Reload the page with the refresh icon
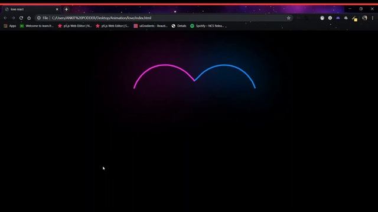378x212 pixels. 21,18
